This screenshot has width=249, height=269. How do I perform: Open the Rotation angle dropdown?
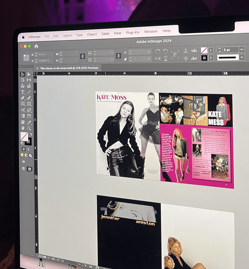coord(149,52)
